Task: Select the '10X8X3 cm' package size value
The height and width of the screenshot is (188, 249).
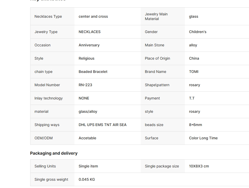Action: click(x=199, y=166)
